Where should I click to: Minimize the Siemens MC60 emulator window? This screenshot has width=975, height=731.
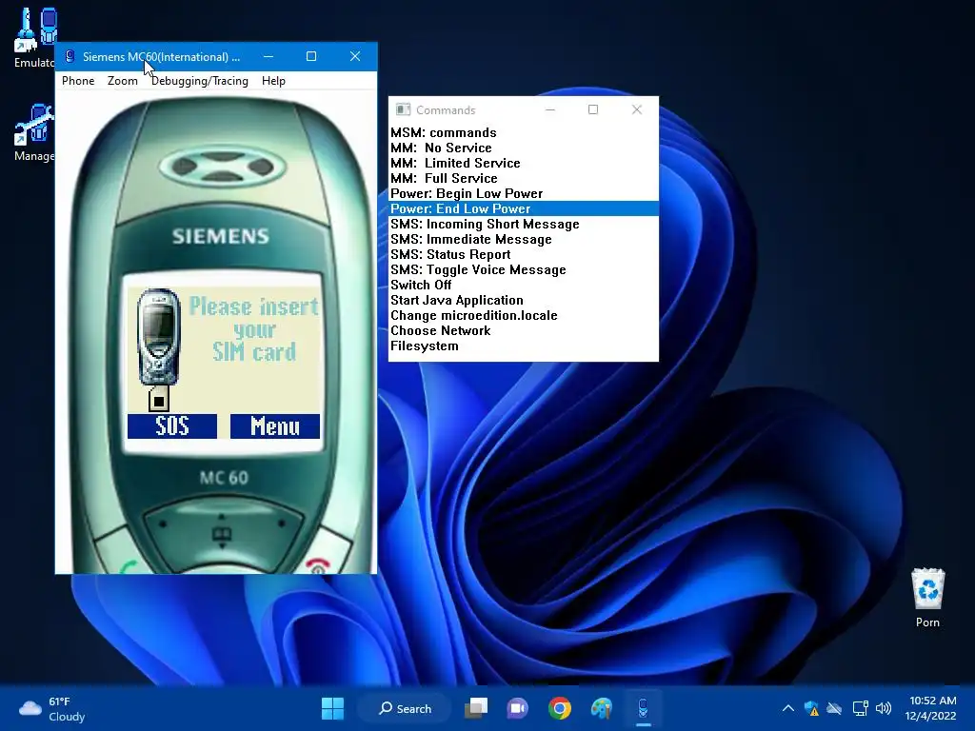coord(268,56)
